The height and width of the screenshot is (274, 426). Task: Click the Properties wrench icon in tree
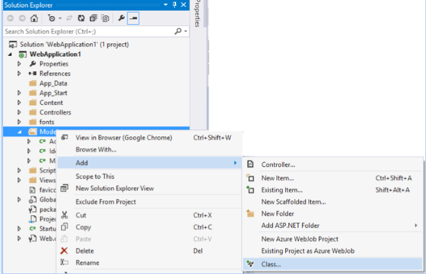tap(33, 64)
